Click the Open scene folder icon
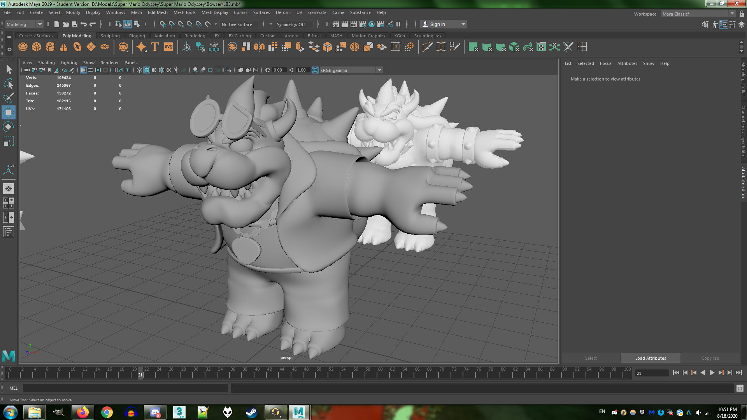Image resolution: width=747 pixels, height=420 pixels. pyautogui.click(x=66, y=24)
